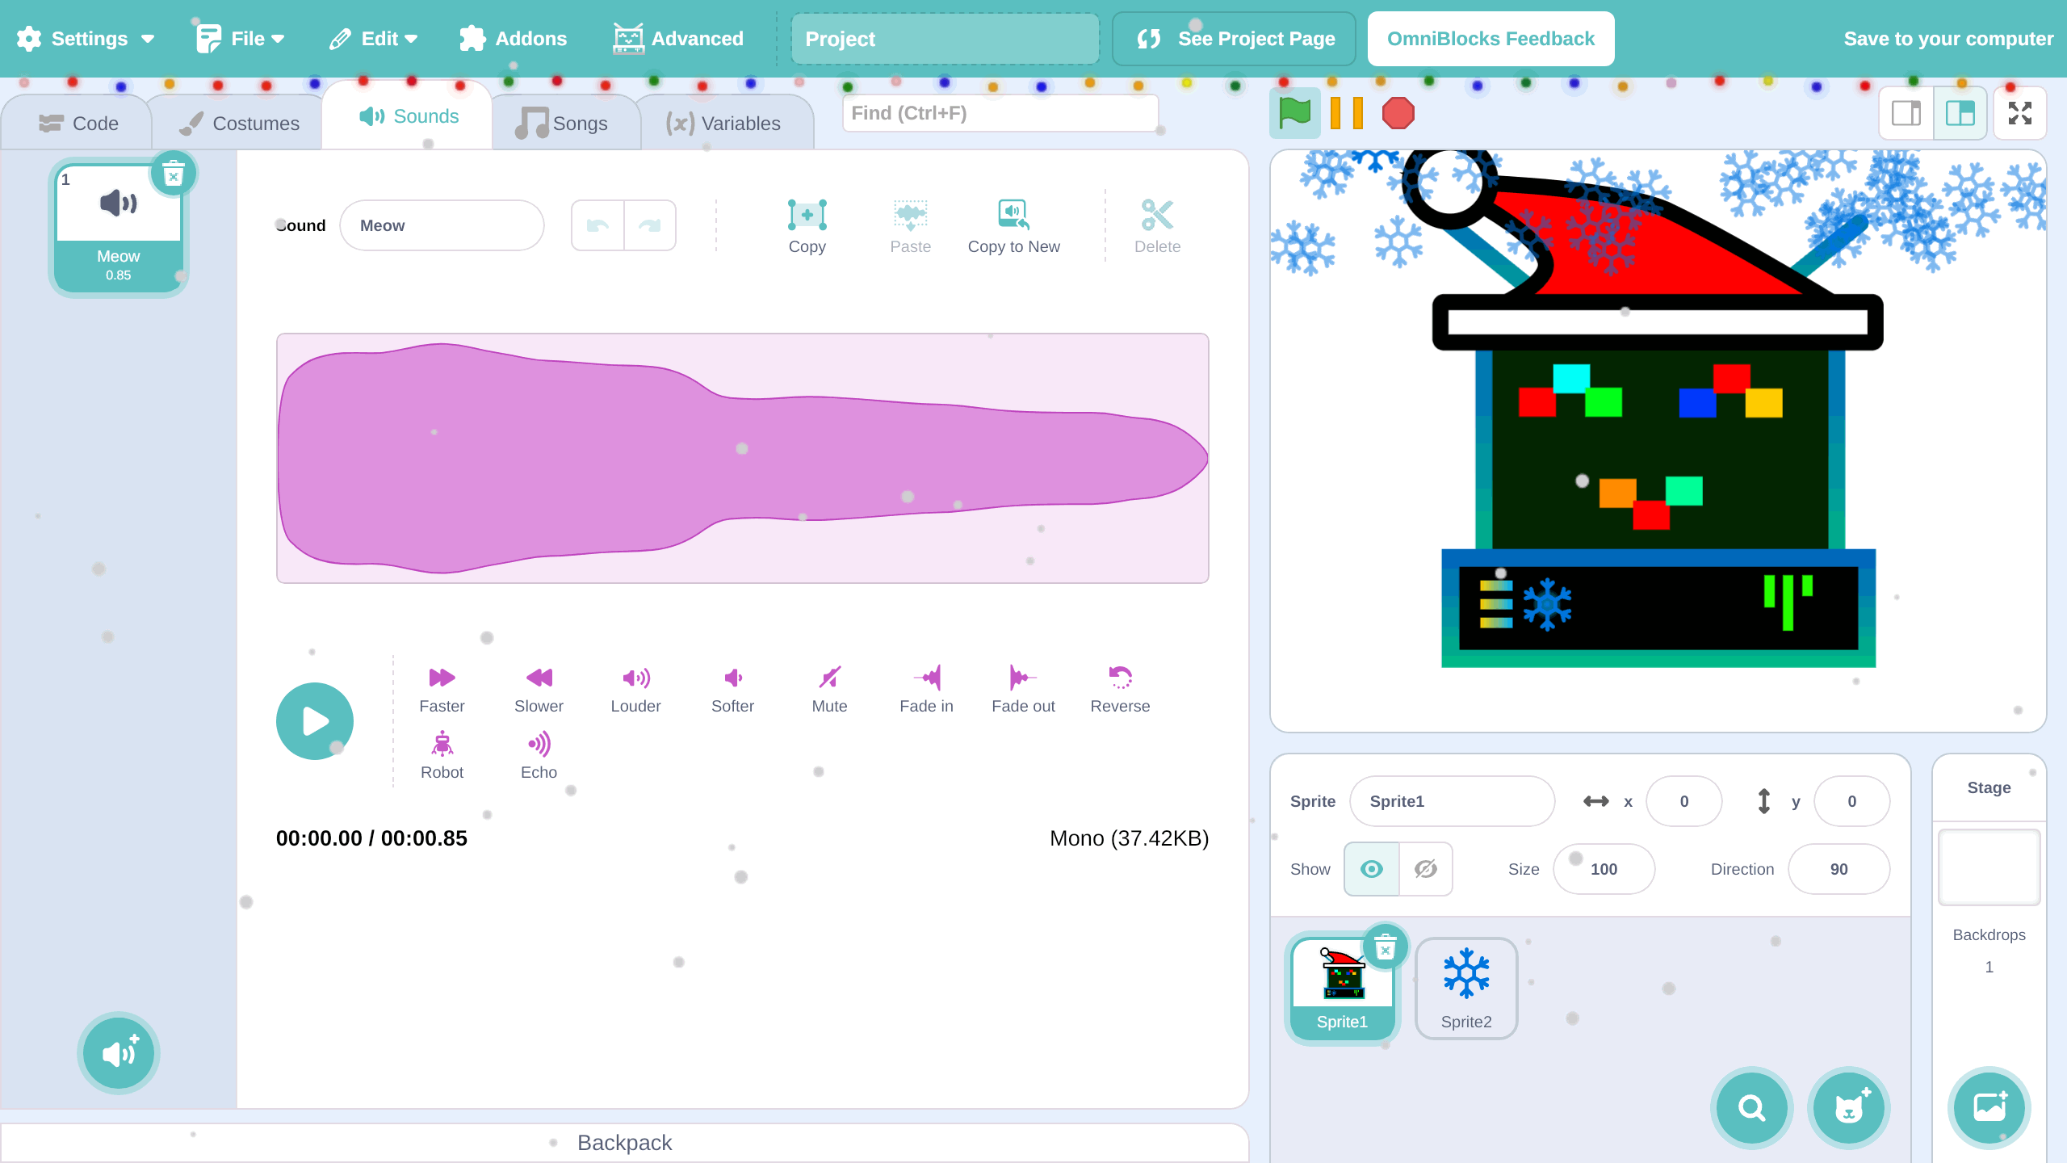
Task: Open the Edit dropdown
Action: 374,39
